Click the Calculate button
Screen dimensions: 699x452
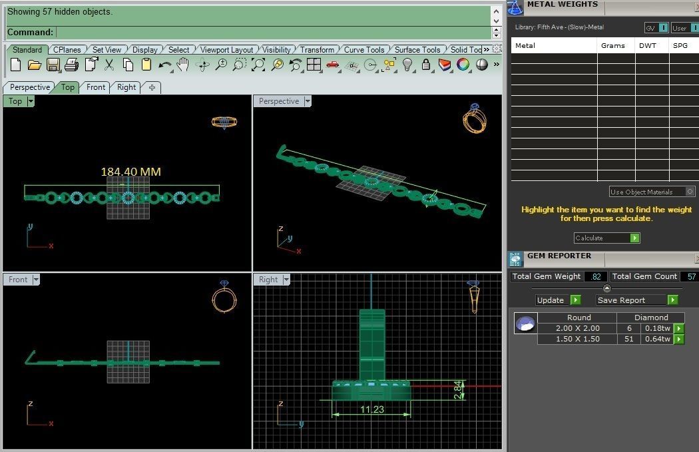tap(606, 238)
